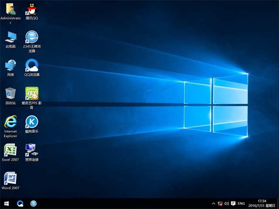Open the Kugou Music shortcut
This screenshot has width=279, height=209.
31,121
